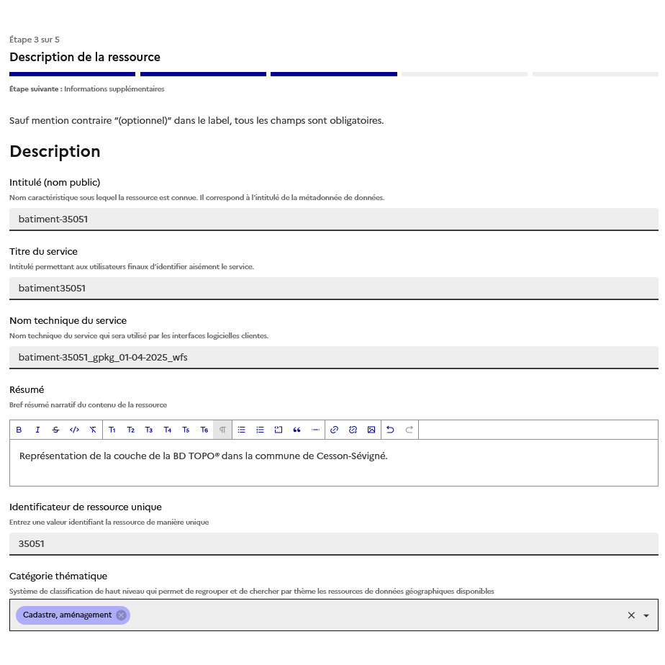665x665 pixels.
Task: Insert a hyperlink in the summary
Action: [334, 430]
